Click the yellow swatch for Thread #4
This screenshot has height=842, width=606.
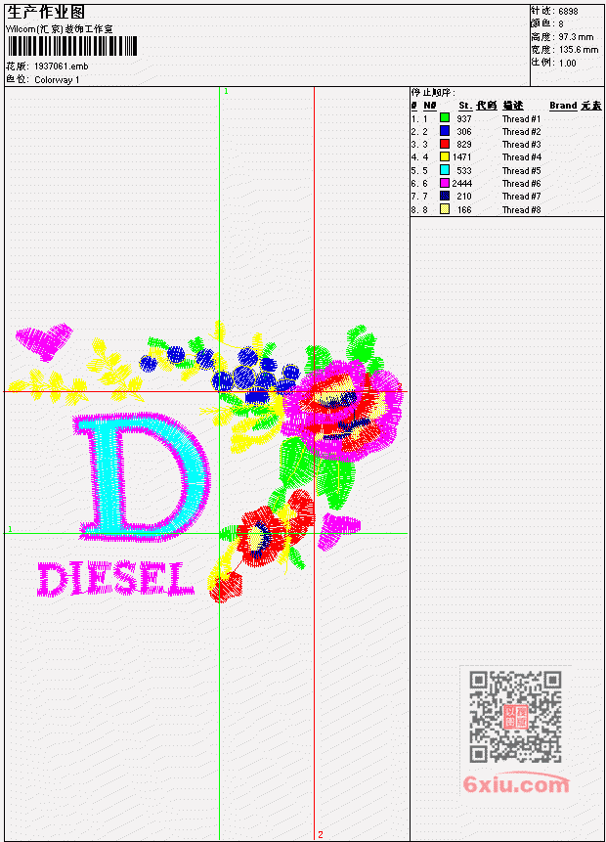(x=445, y=156)
